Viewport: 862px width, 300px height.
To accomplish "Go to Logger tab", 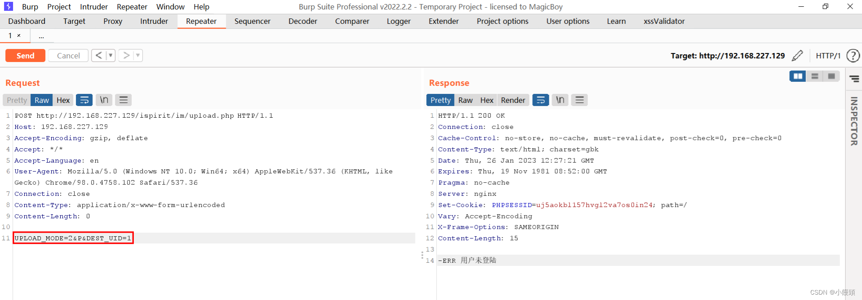I will (399, 21).
